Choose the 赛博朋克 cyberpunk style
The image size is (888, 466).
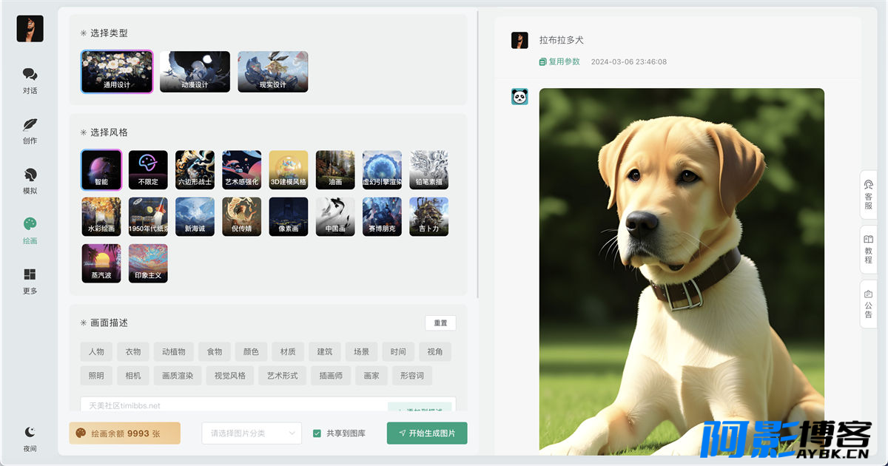click(383, 217)
